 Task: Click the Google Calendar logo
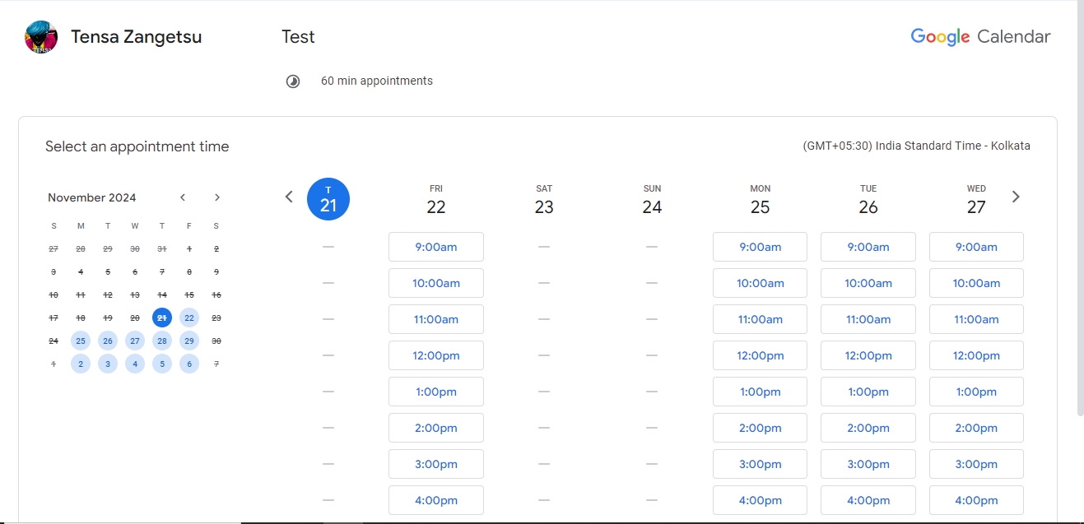point(979,37)
